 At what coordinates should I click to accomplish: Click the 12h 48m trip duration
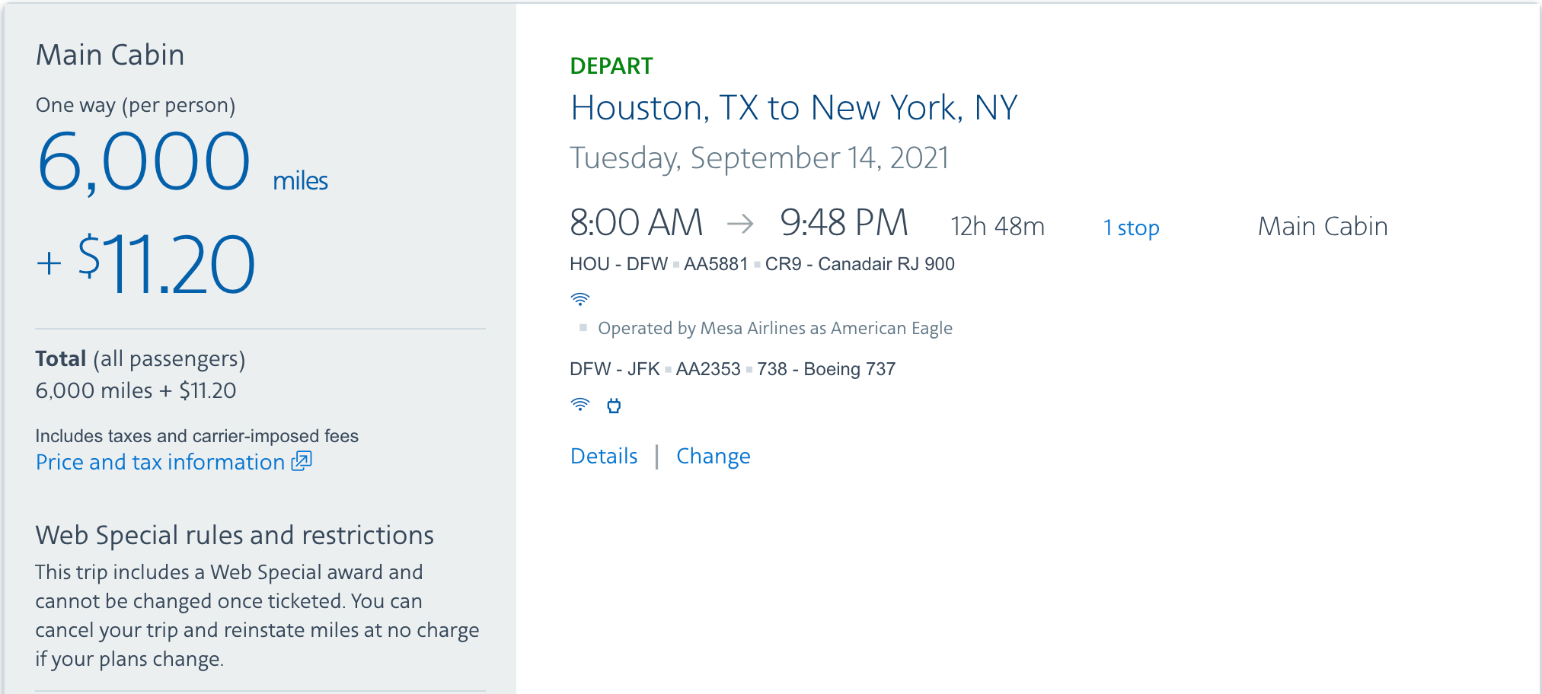pyautogui.click(x=997, y=227)
